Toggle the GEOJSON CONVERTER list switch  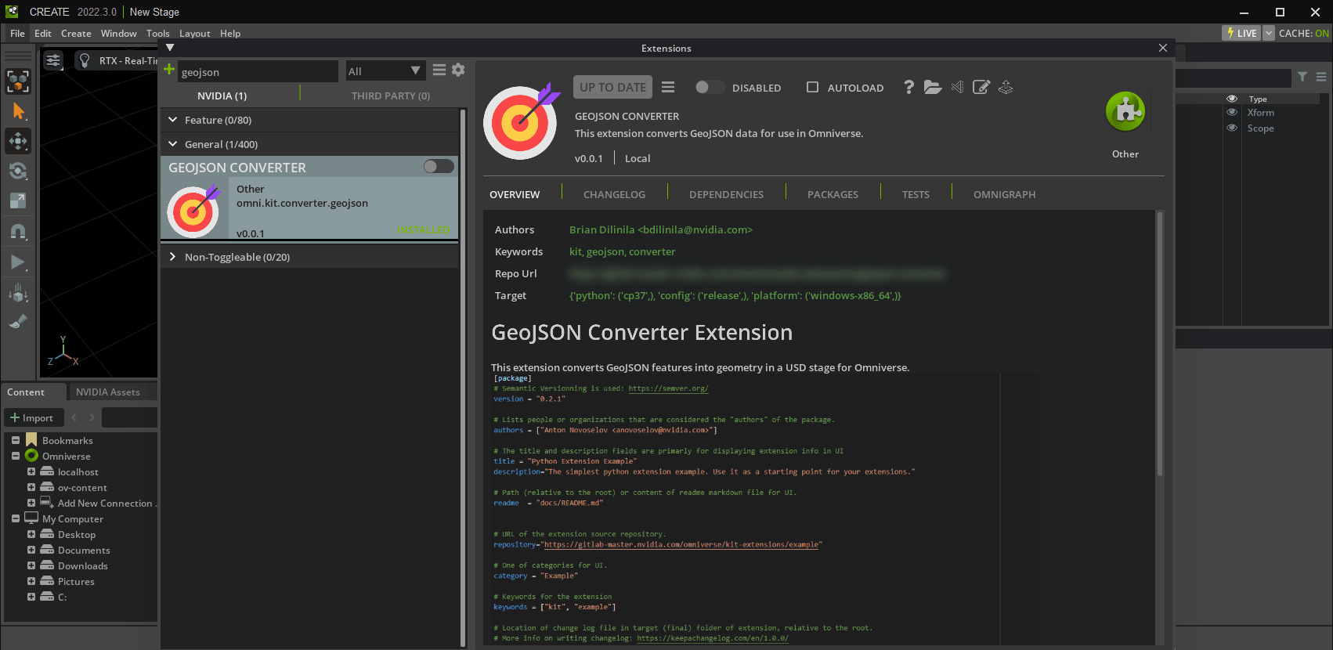[x=439, y=166]
